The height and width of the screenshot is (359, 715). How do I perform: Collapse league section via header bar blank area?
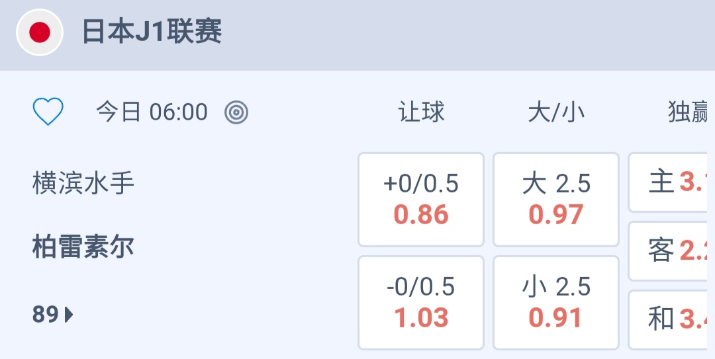tap(463, 33)
